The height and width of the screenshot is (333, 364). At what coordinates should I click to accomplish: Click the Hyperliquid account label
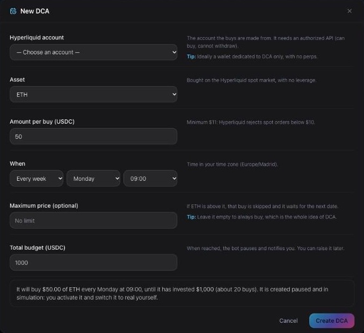click(x=37, y=38)
